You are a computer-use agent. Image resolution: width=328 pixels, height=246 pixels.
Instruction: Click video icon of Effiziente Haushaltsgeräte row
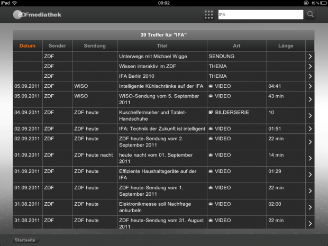[211, 171]
